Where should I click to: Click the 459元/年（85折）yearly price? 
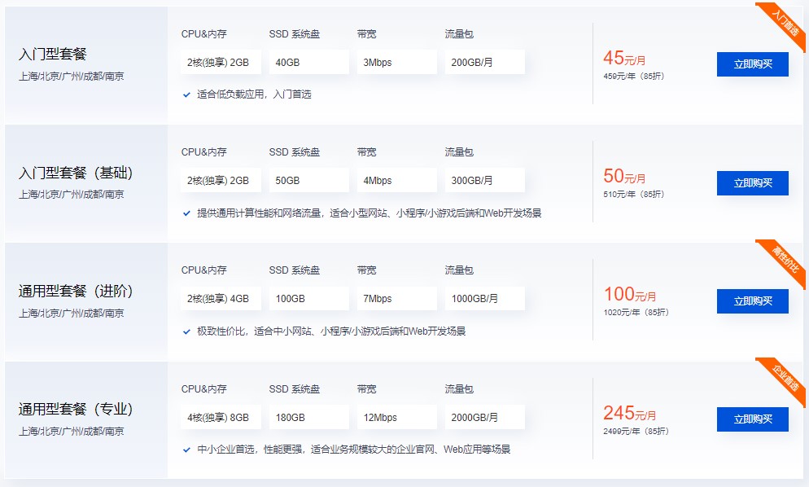coord(634,76)
